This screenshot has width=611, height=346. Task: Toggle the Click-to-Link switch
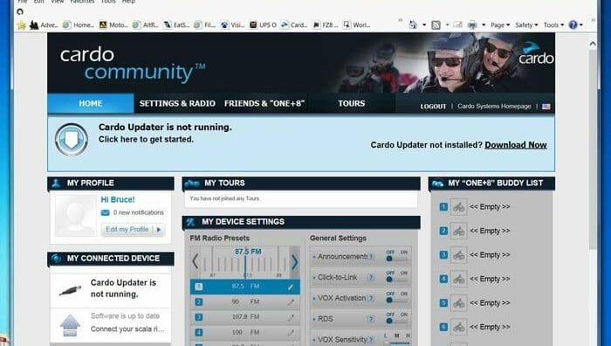[396, 277]
